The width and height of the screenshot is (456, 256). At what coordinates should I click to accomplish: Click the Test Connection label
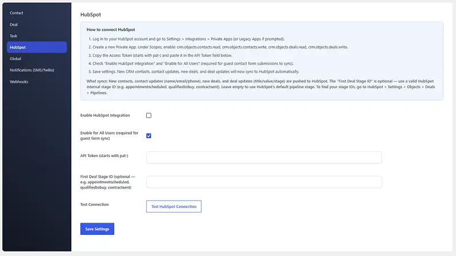(x=94, y=204)
